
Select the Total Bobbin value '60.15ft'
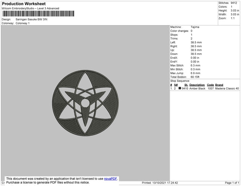pyautogui.click(x=195, y=77)
